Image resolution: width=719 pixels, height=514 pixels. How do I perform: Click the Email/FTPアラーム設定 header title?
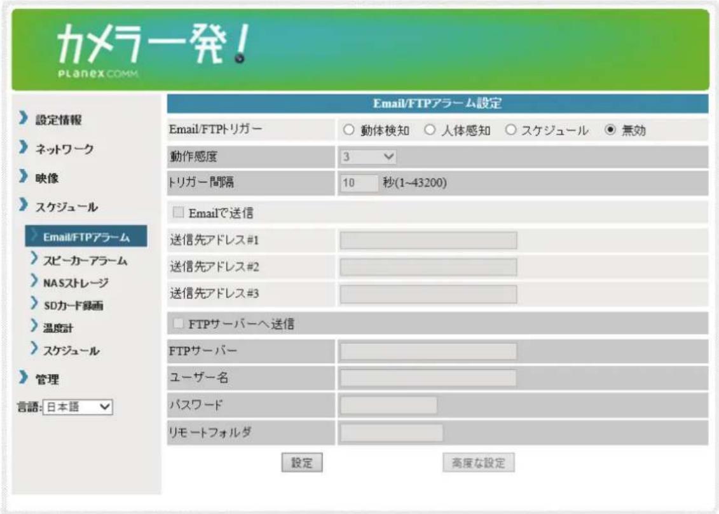point(437,104)
